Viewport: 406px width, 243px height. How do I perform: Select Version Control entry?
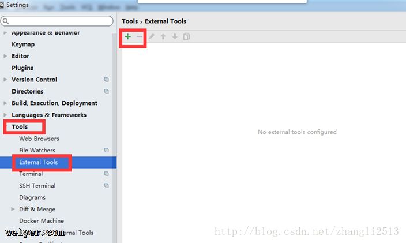click(x=35, y=80)
